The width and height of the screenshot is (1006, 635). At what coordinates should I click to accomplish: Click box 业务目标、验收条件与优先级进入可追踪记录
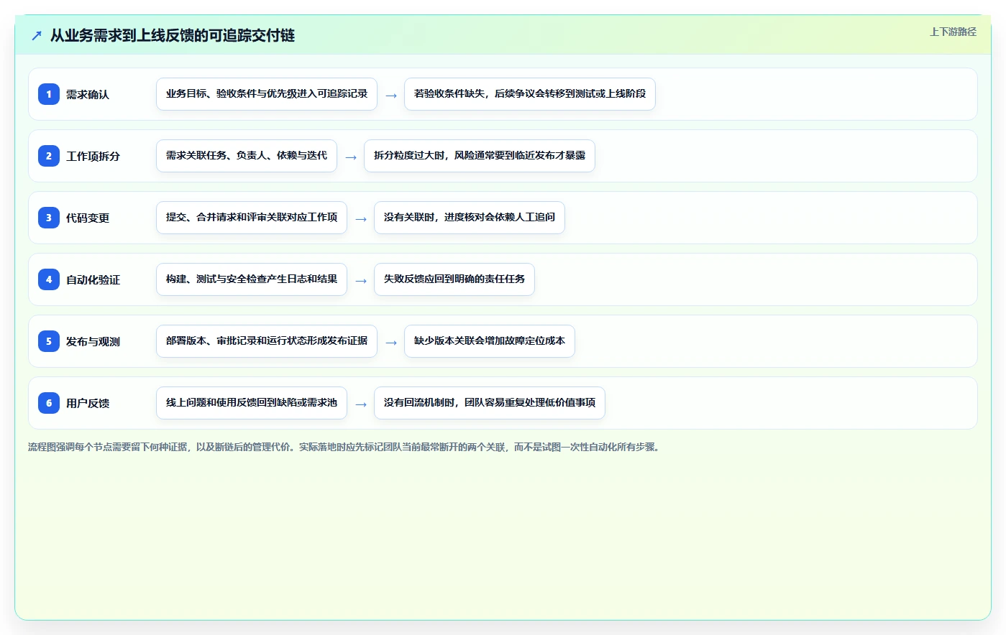pyautogui.click(x=267, y=94)
